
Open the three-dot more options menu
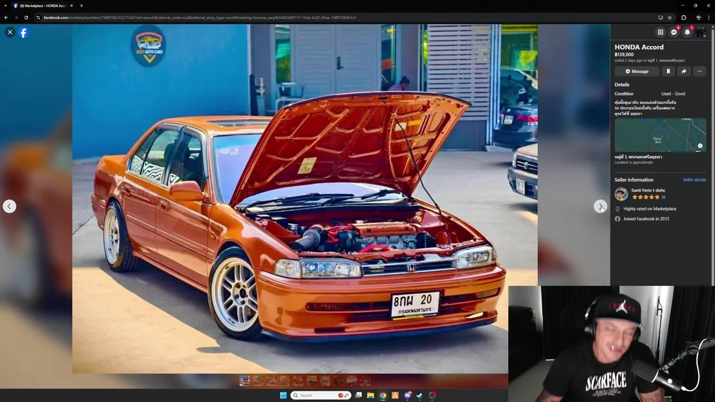pyautogui.click(x=699, y=71)
